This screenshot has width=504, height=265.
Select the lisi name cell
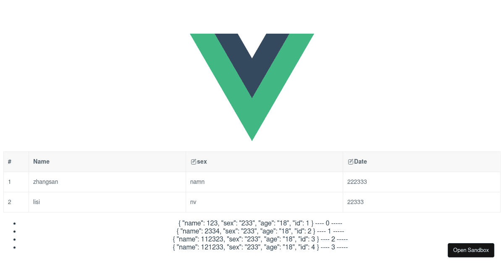click(107, 202)
